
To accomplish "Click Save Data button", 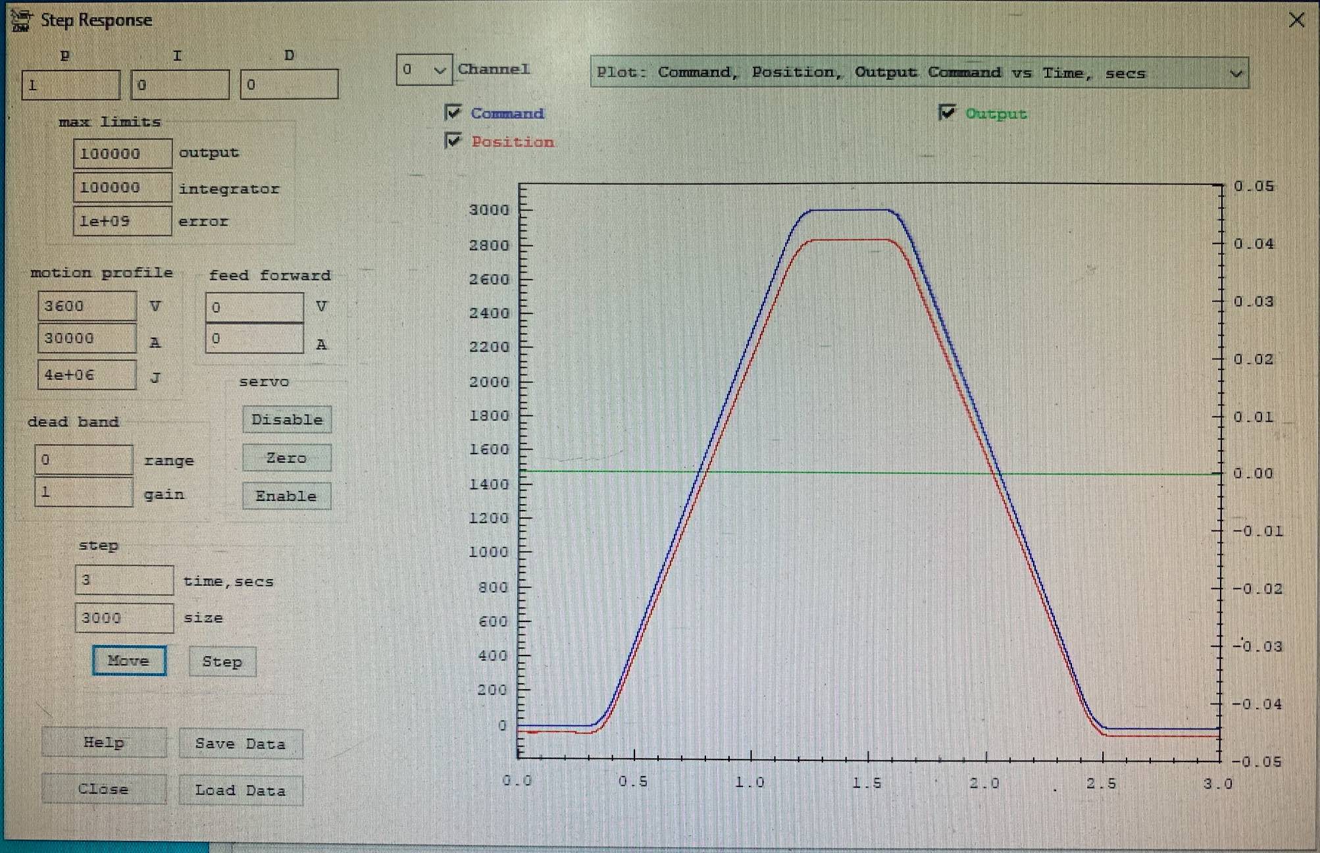I will pyautogui.click(x=240, y=744).
